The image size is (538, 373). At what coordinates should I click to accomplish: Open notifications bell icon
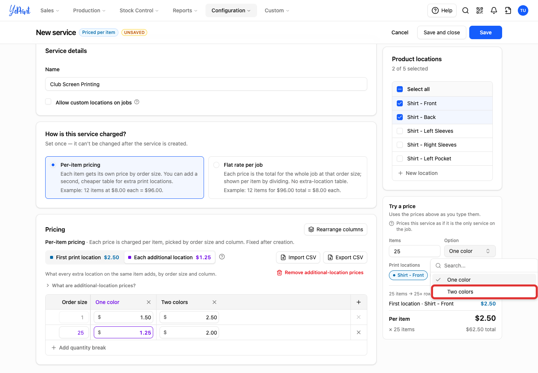pos(494,10)
